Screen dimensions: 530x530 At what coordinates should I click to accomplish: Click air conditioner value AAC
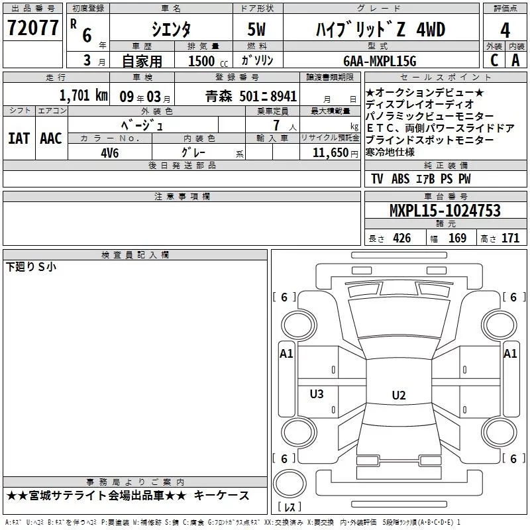(51, 138)
